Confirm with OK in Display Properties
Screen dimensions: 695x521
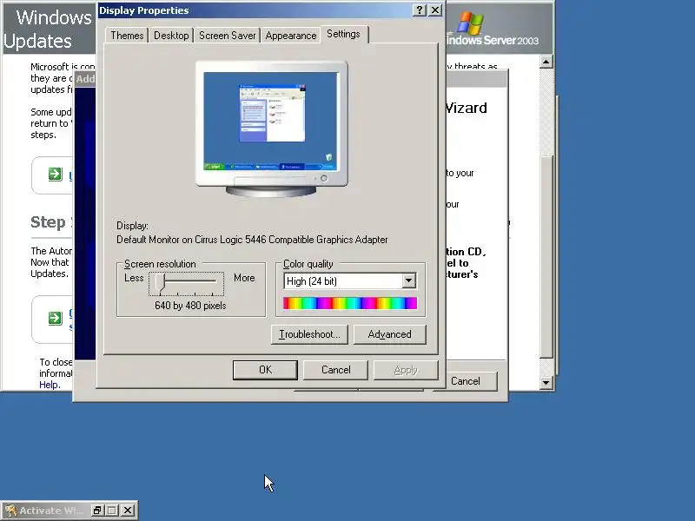pyautogui.click(x=265, y=370)
